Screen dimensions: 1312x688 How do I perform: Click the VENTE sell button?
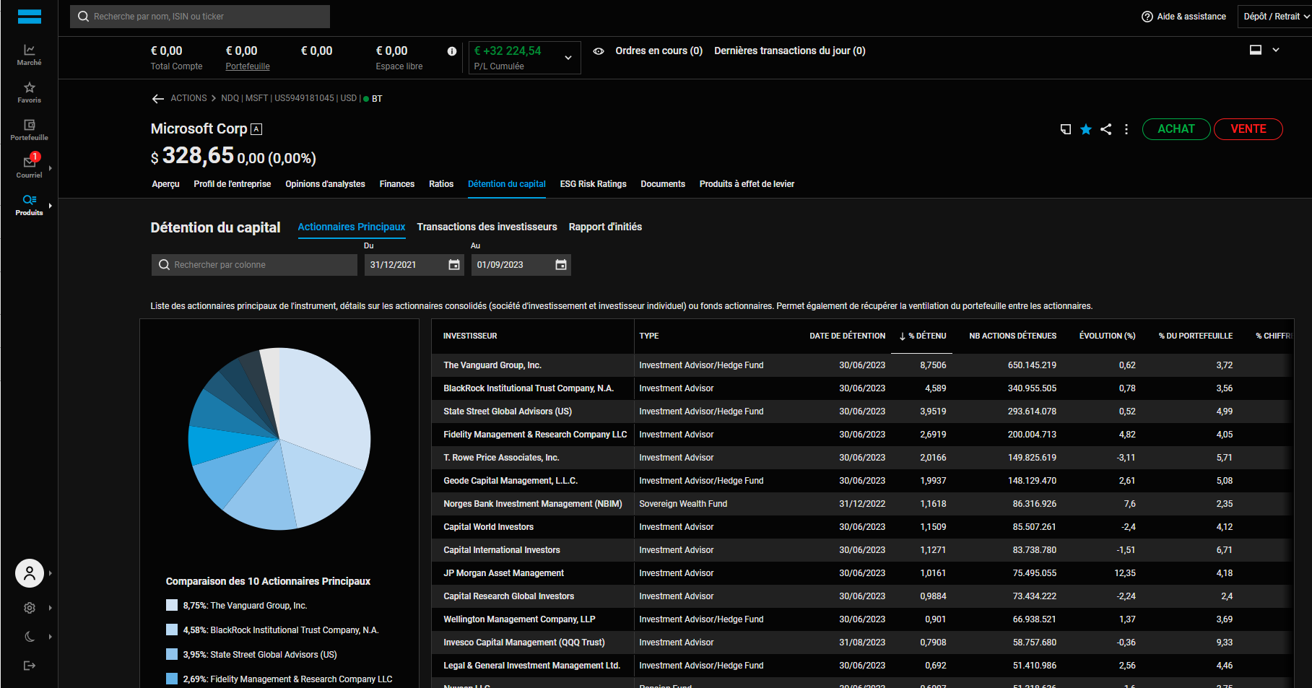(1248, 129)
